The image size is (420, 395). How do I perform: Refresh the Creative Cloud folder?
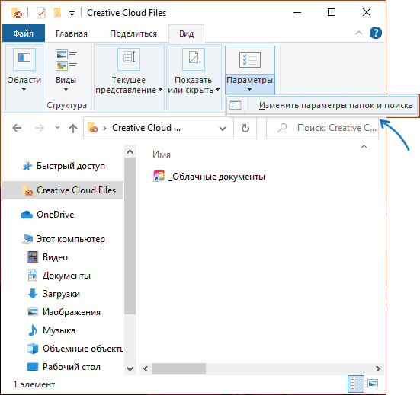tap(245, 128)
